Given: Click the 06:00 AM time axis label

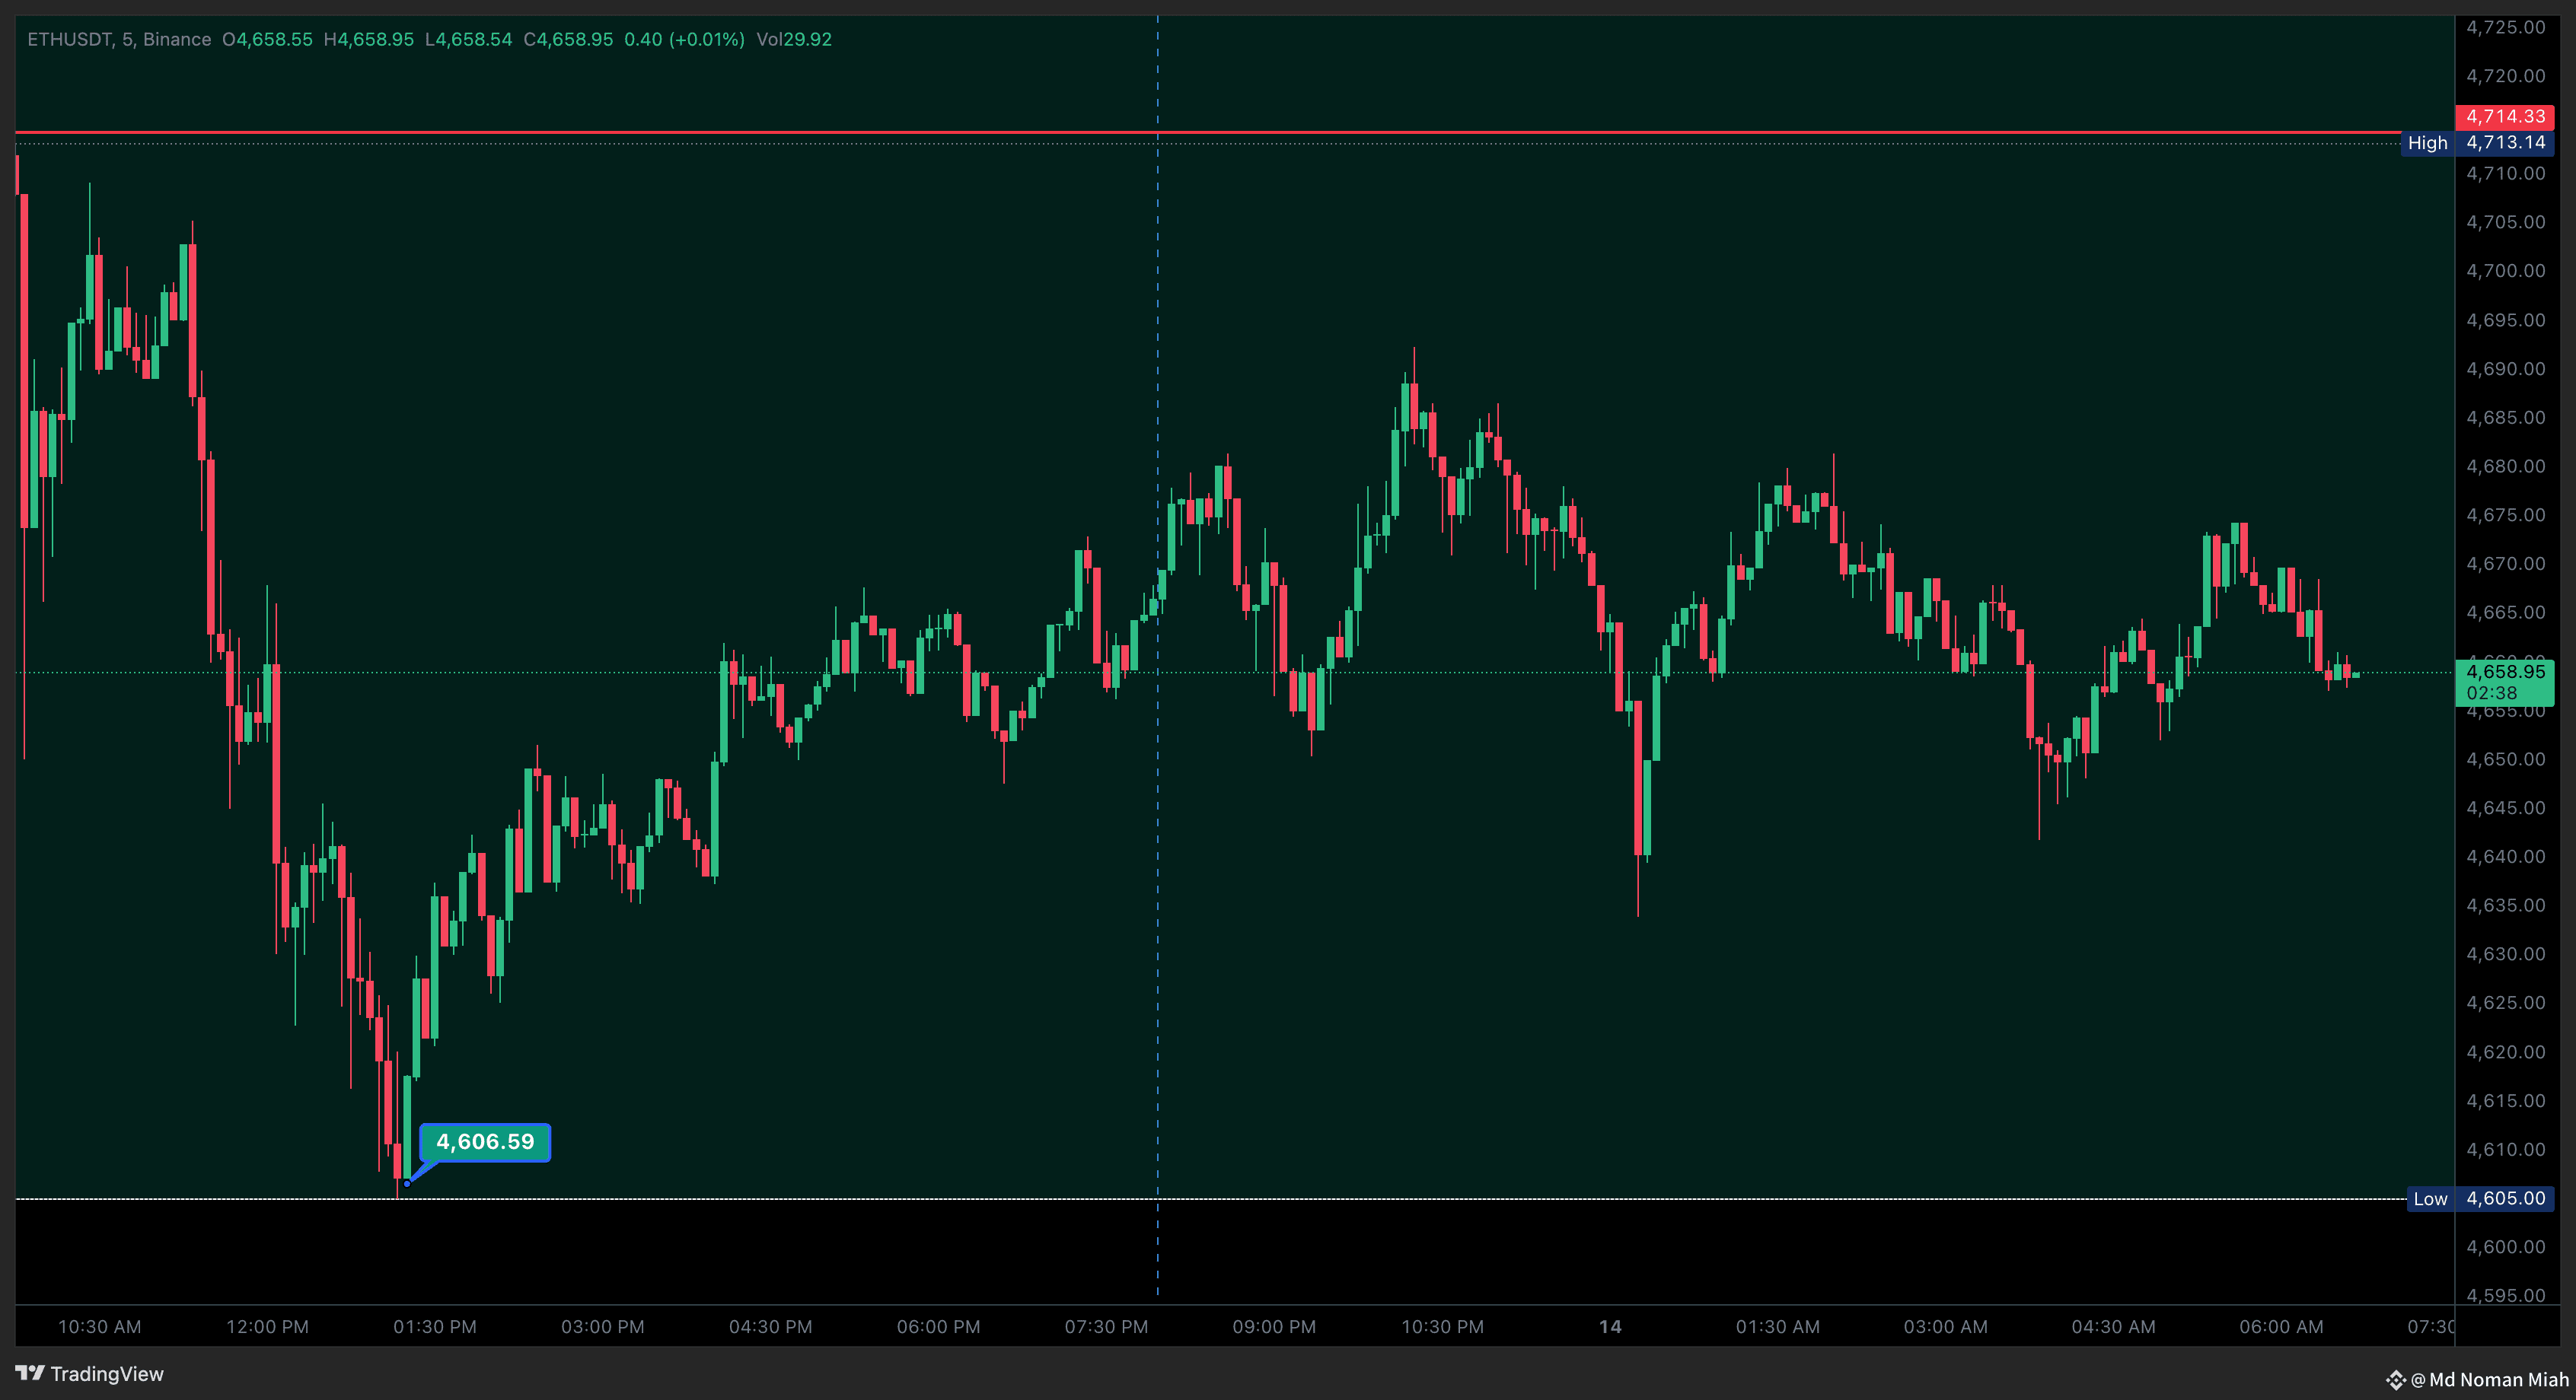Looking at the screenshot, I should pos(2282,1327).
